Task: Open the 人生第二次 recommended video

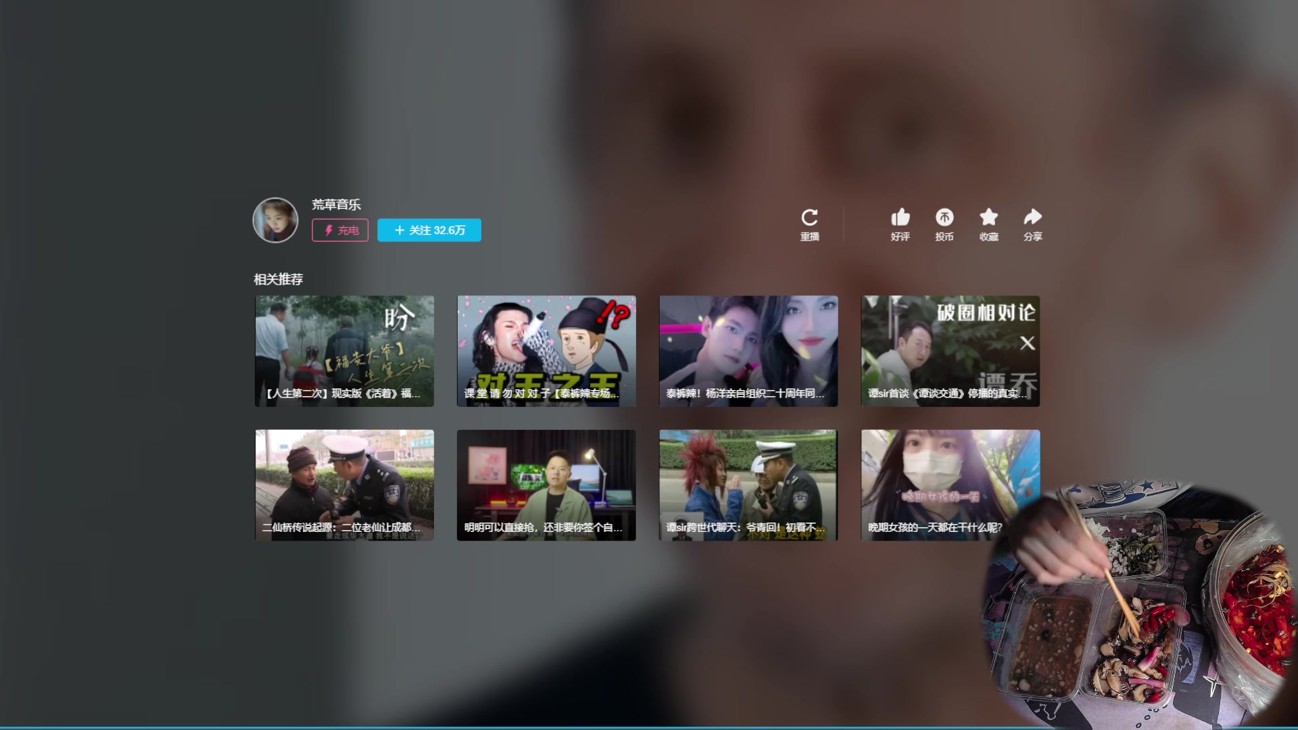Action: (x=344, y=351)
